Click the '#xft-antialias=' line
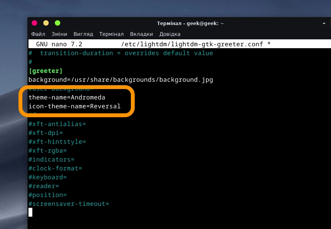 point(57,124)
